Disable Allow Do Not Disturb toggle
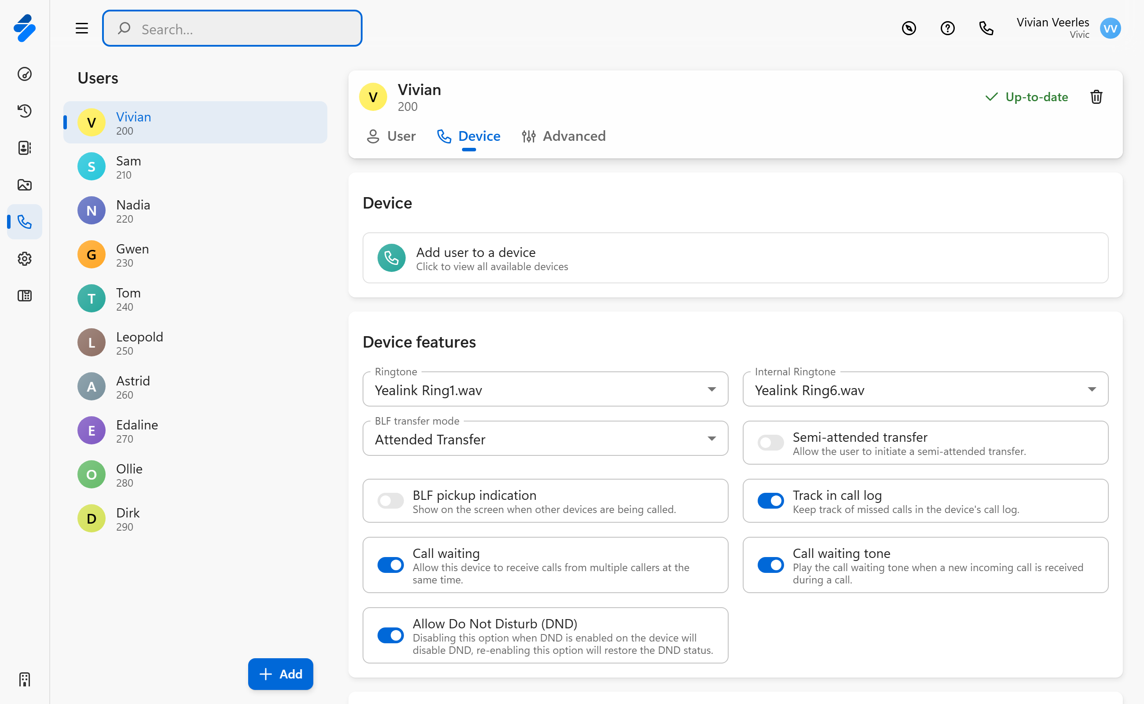 [391, 635]
